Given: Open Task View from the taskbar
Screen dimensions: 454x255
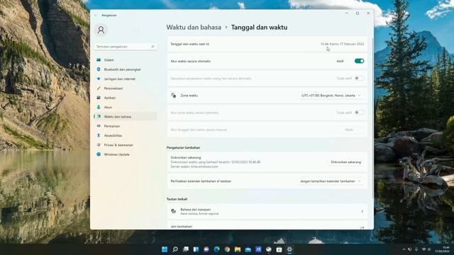Looking at the screenshot, I should [186, 249].
